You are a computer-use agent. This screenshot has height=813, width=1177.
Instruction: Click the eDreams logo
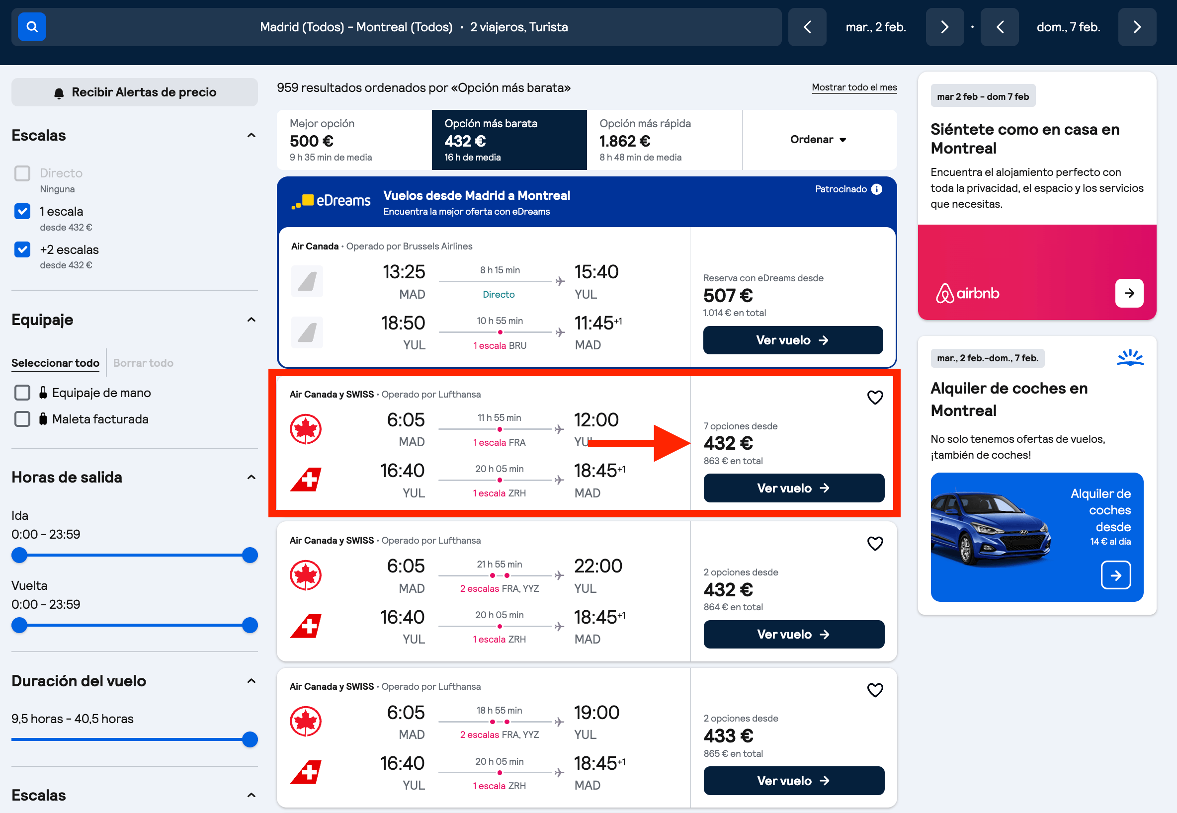331,201
